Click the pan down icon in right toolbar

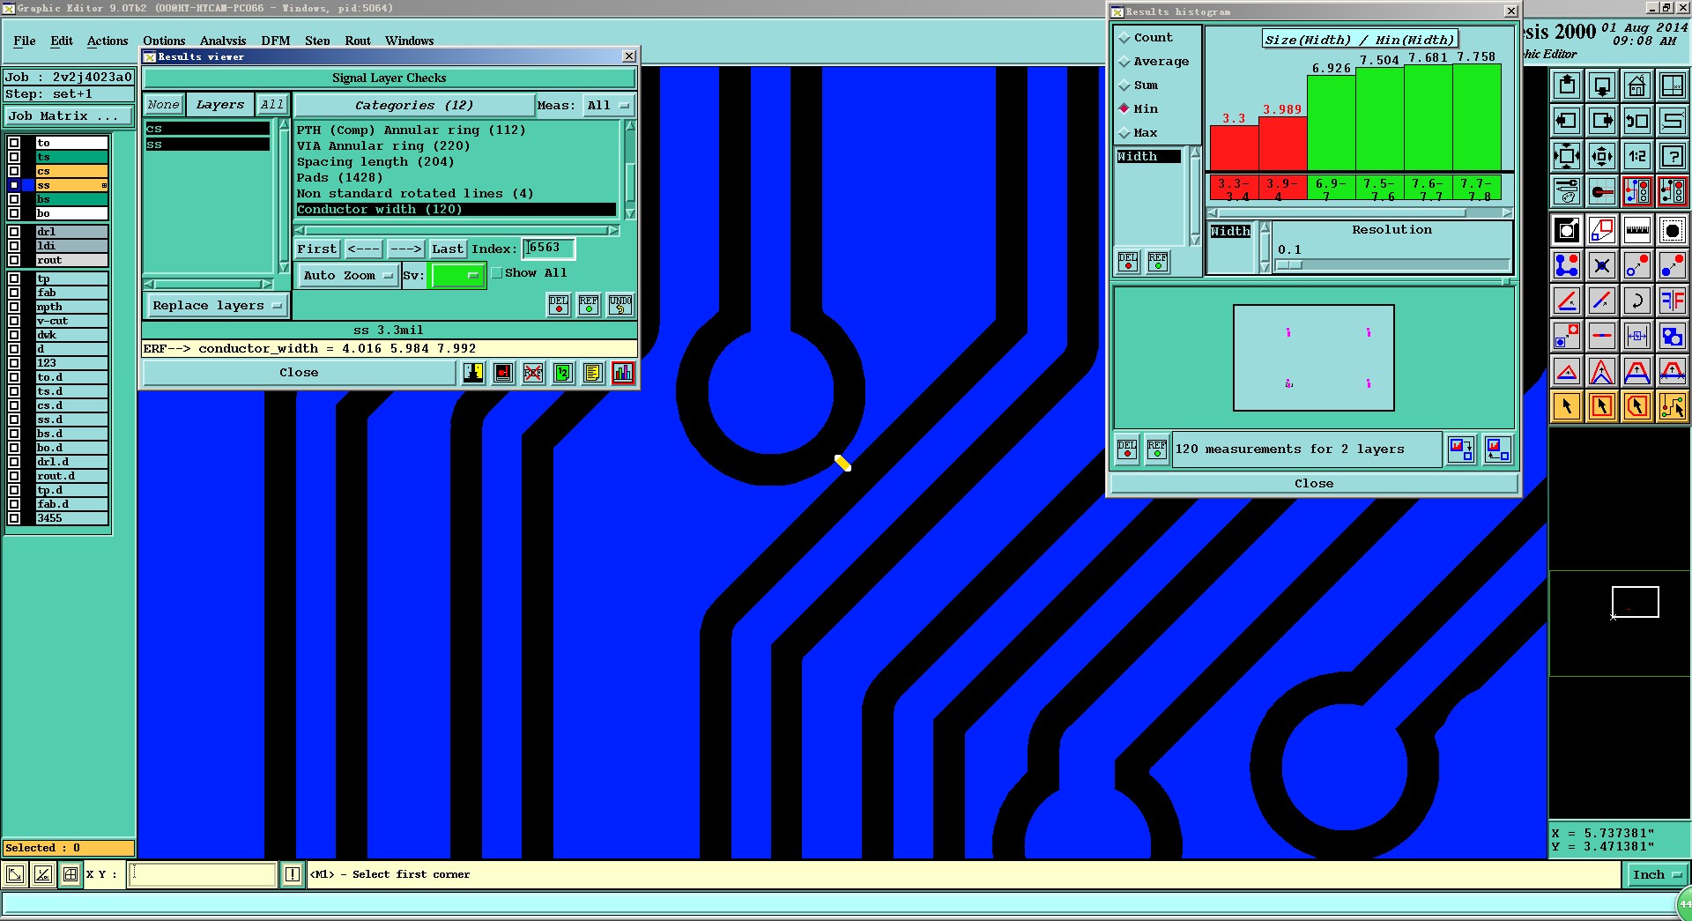(1602, 85)
